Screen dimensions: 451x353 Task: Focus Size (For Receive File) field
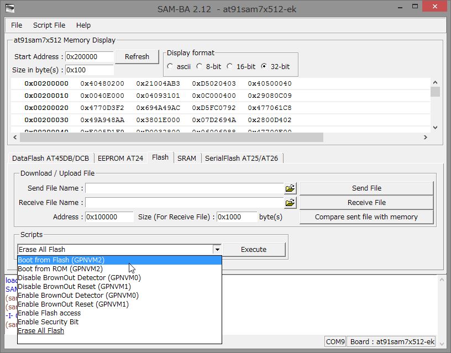pyautogui.click(x=237, y=217)
